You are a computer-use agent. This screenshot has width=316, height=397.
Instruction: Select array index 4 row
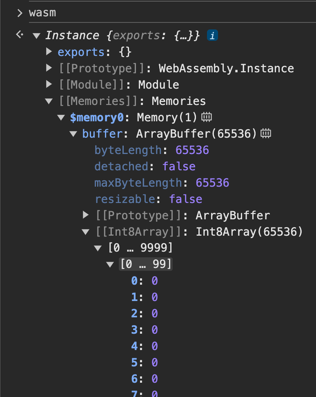pos(144,346)
